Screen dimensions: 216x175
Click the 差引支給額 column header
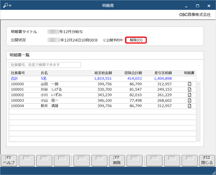tap(163, 73)
